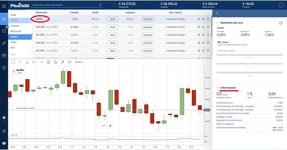Open the price tag orders icon

4,43
